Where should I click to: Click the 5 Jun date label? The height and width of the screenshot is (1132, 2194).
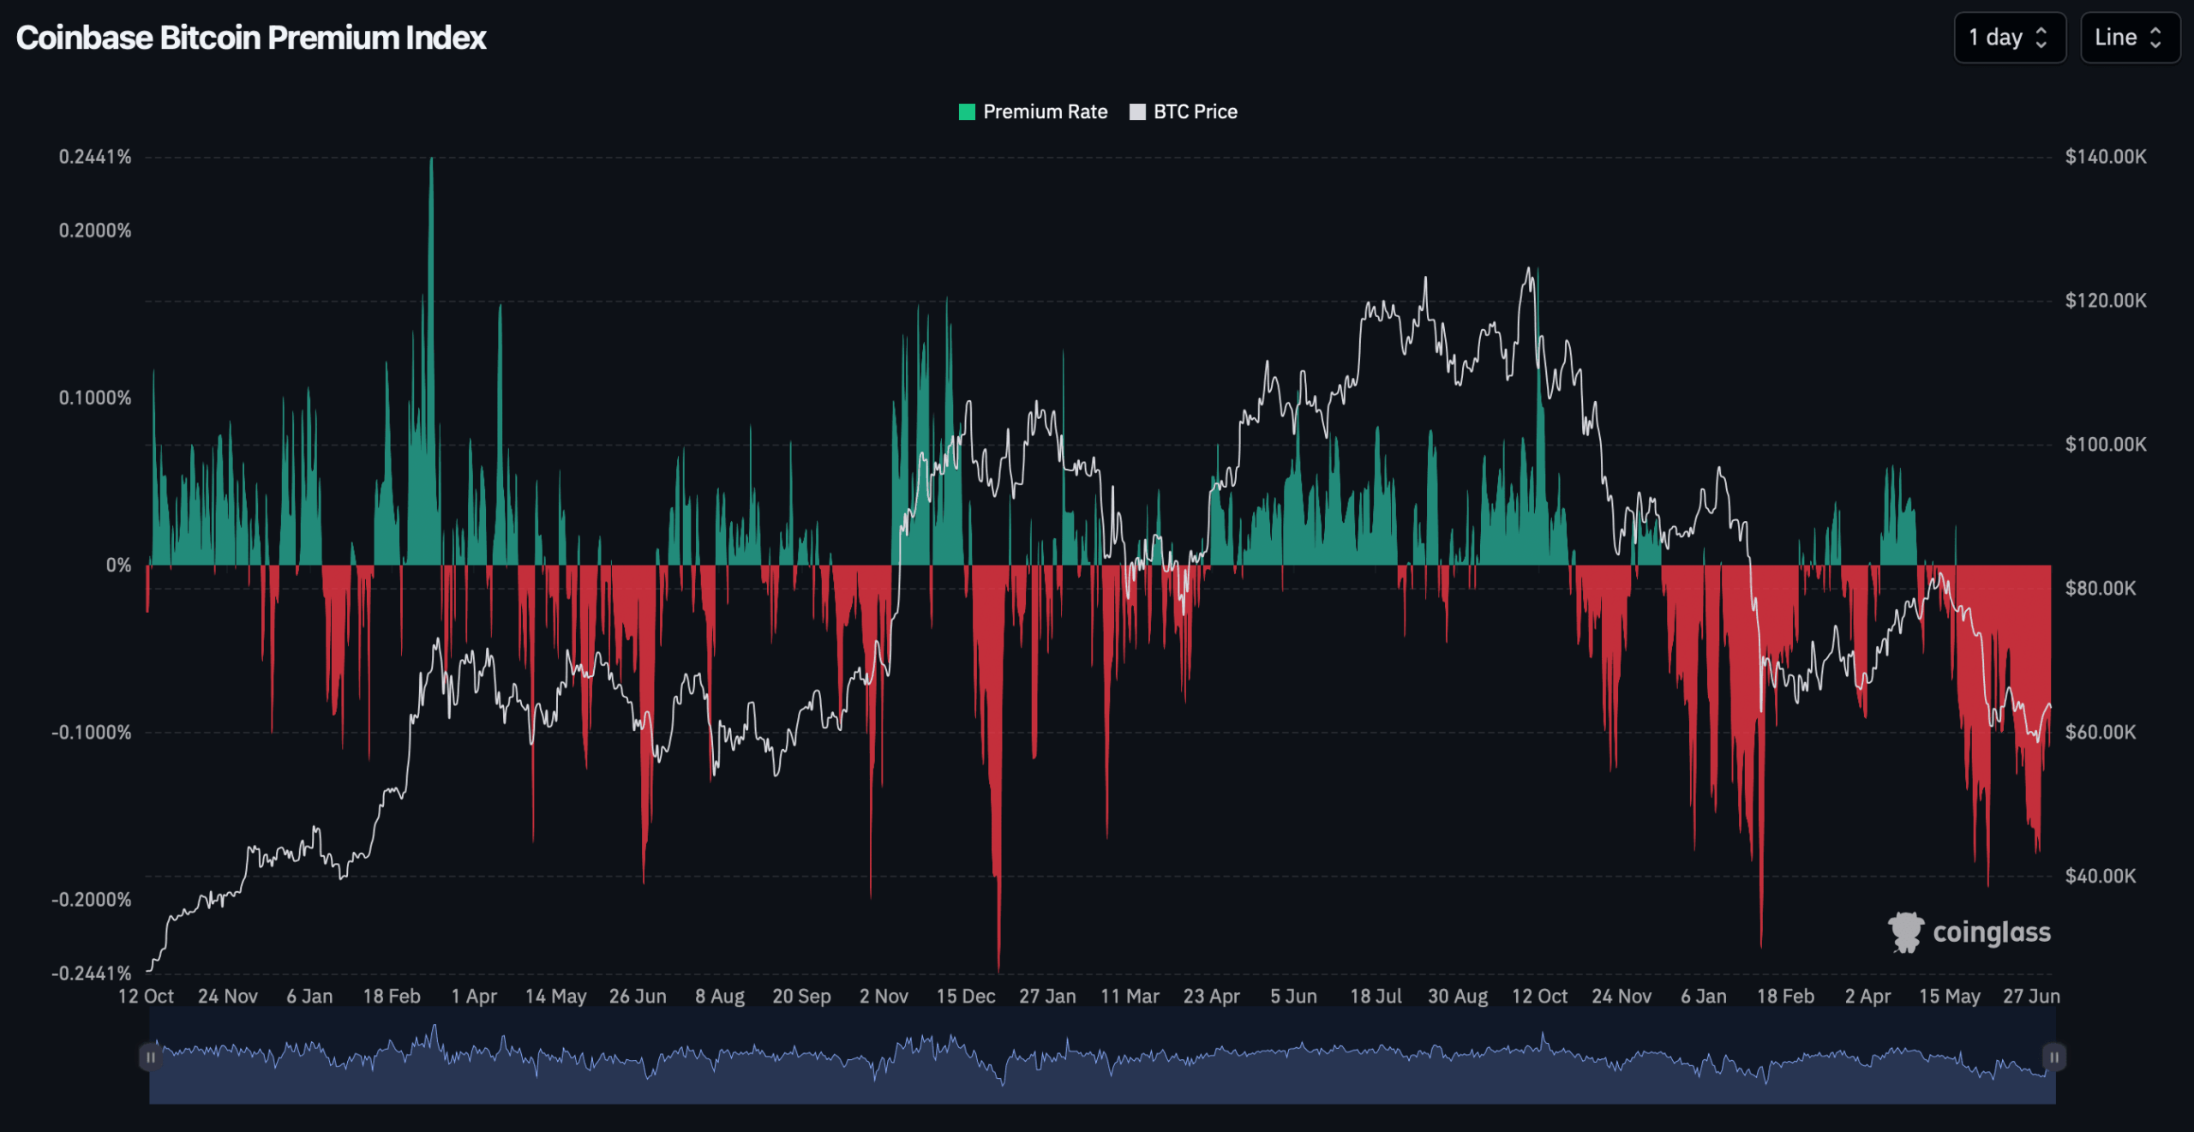[x=1293, y=996]
